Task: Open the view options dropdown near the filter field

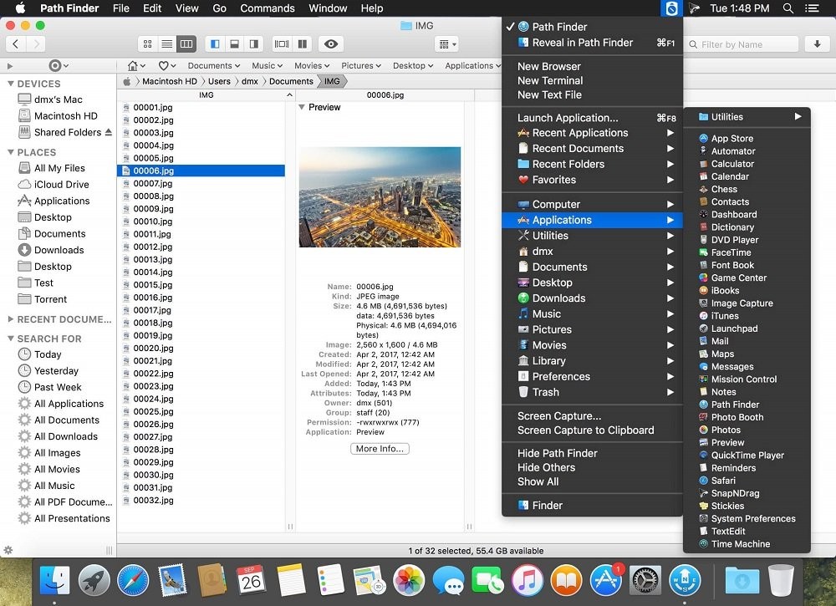Action: coord(447,43)
